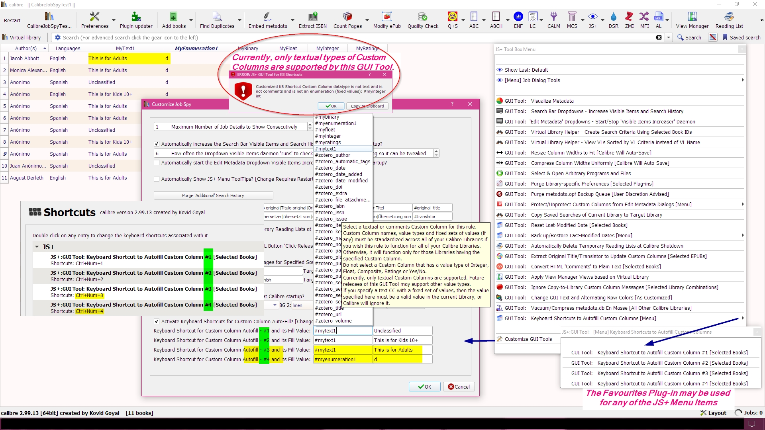The image size is (765, 430).
Task: Open Customize GUI Tools menu entry
Action: pyautogui.click(x=528, y=339)
